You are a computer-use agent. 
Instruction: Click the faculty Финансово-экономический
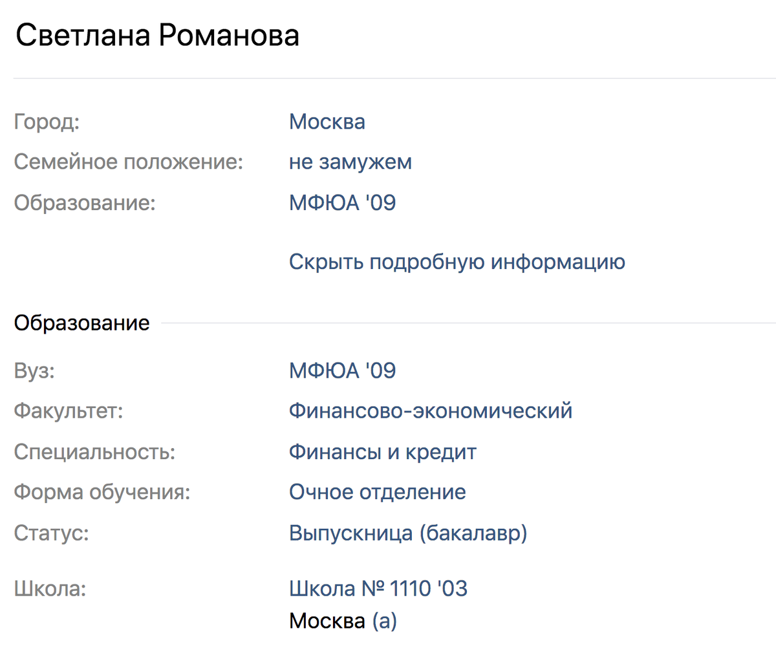click(430, 411)
